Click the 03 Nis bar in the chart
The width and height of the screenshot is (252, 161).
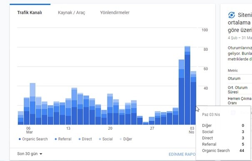(193, 98)
